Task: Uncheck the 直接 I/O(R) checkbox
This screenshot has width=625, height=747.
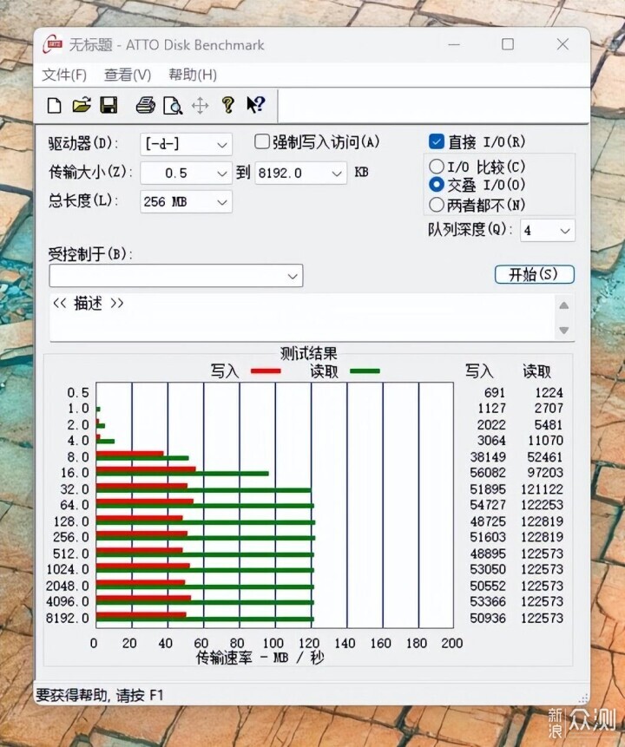Action: click(437, 141)
